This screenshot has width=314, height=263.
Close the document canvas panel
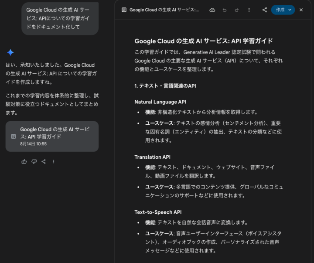(x=301, y=10)
